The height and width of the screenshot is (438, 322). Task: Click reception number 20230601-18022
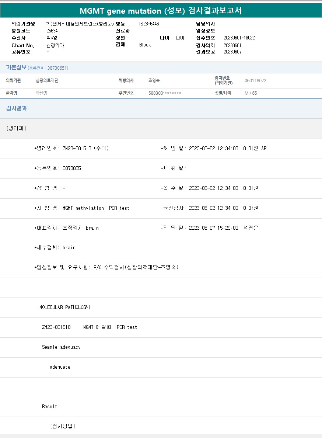(x=239, y=38)
